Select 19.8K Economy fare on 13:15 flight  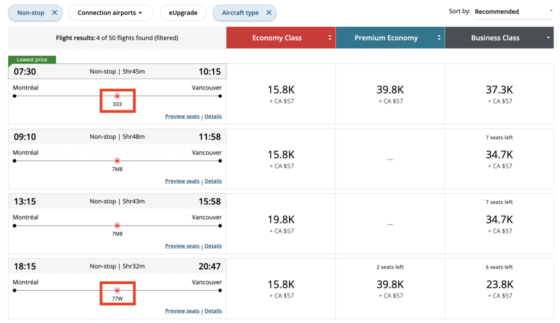(281, 220)
